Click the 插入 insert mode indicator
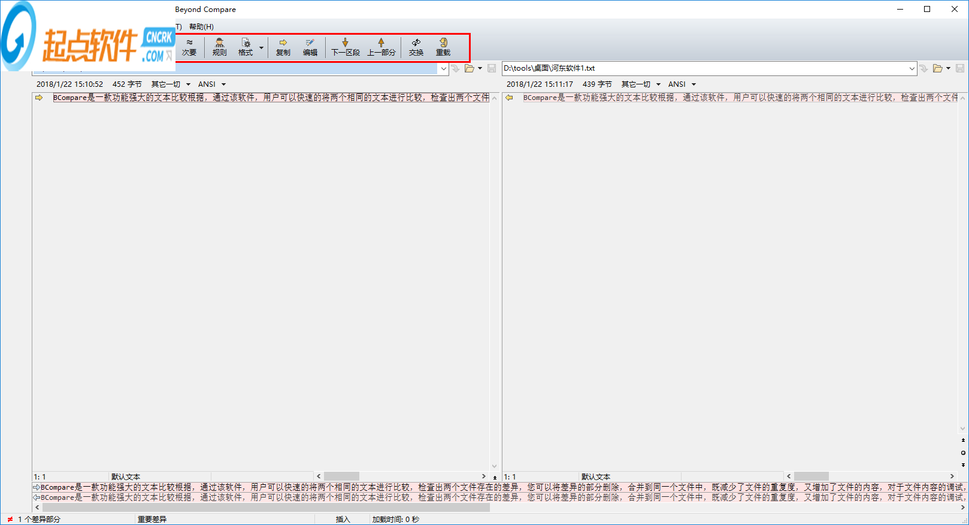 click(x=343, y=520)
